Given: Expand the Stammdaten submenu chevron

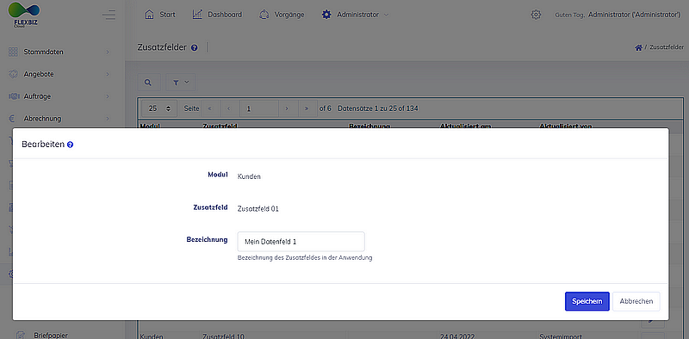Looking at the screenshot, I should click(x=108, y=52).
